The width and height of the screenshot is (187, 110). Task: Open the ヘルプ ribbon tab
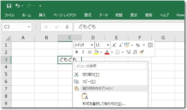[x=165, y=15]
